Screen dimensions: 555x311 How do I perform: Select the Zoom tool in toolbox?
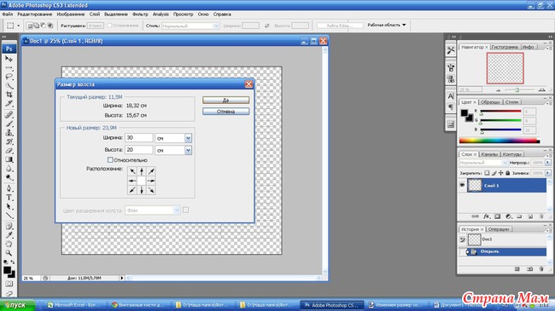[x=9, y=253]
